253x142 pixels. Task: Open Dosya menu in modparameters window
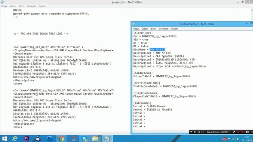click(x=136, y=29)
